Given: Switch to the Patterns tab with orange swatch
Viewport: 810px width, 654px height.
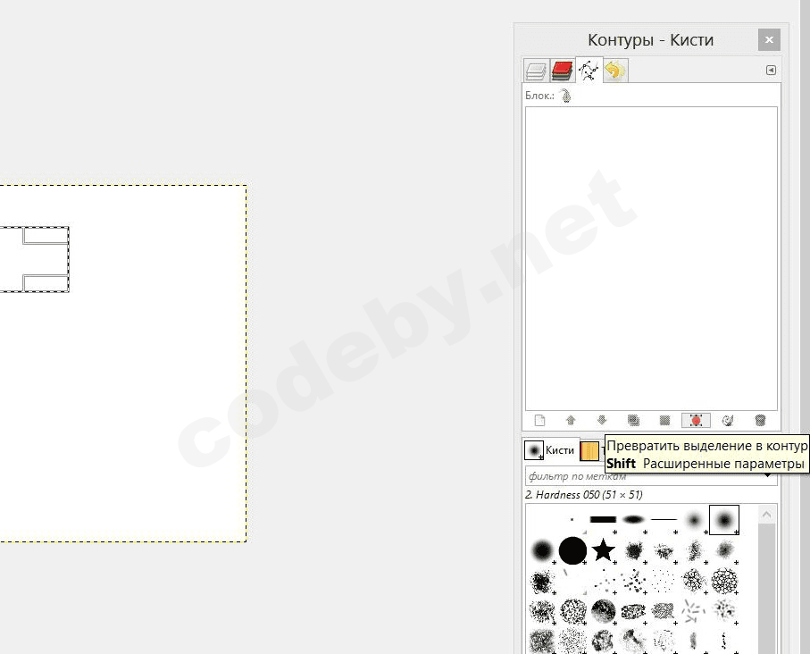Looking at the screenshot, I should point(589,451).
